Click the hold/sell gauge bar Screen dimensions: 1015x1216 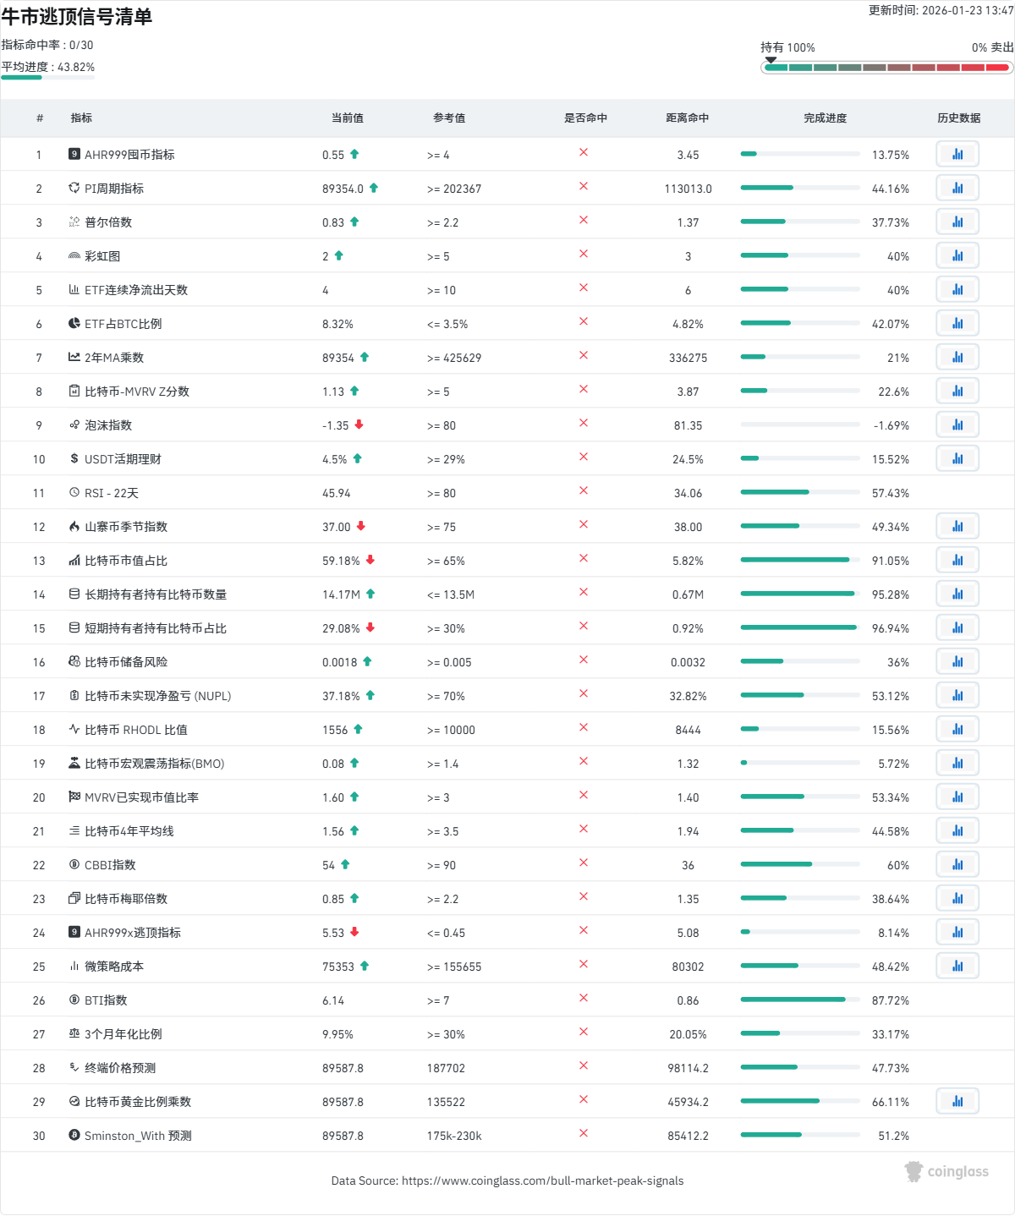click(886, 68)
